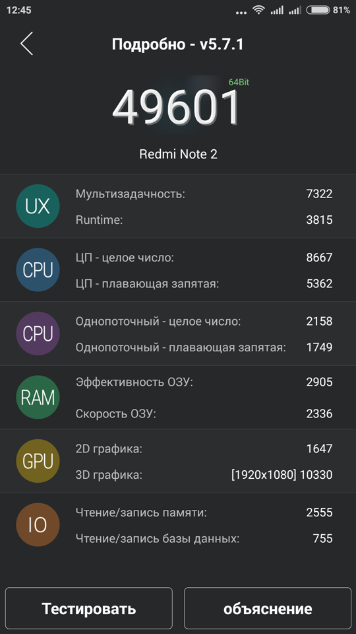Select the brown IO circle icon
This screenshot has height=634, width=356.
pyautogui.click(x=38, y=525)
